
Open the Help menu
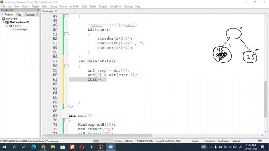pos(138,6)
